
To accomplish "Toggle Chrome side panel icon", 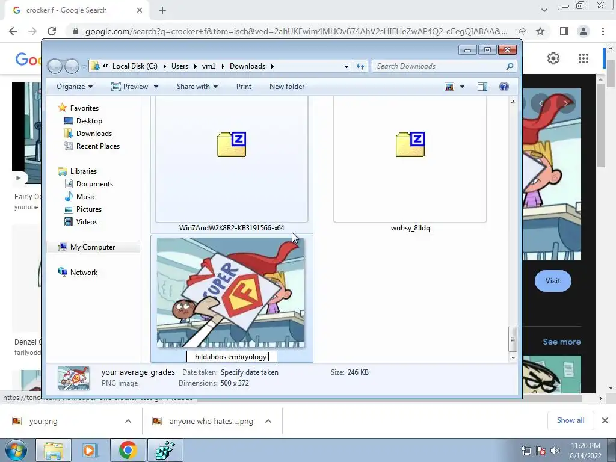I will [564, 31].
